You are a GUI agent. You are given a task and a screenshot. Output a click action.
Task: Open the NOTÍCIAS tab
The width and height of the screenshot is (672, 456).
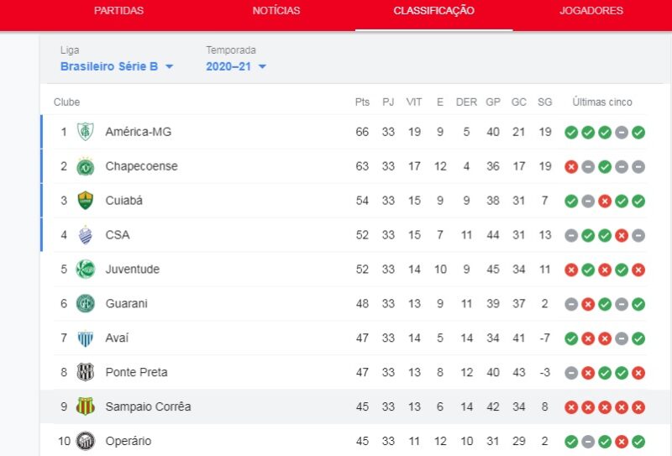[276, 11]
